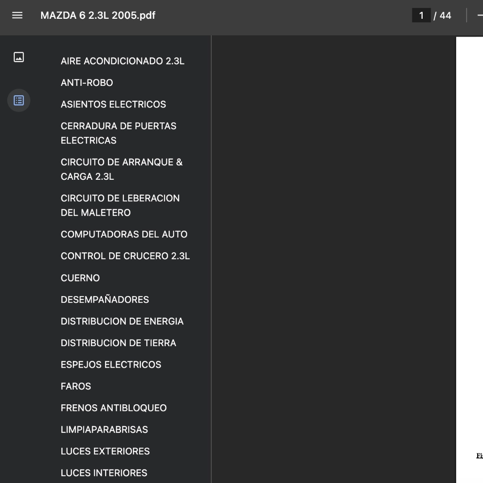Viewport: 483px width, 483px height.
Task: Go to the ANTI-ROBO section
Action: click(x=87, y=83)
